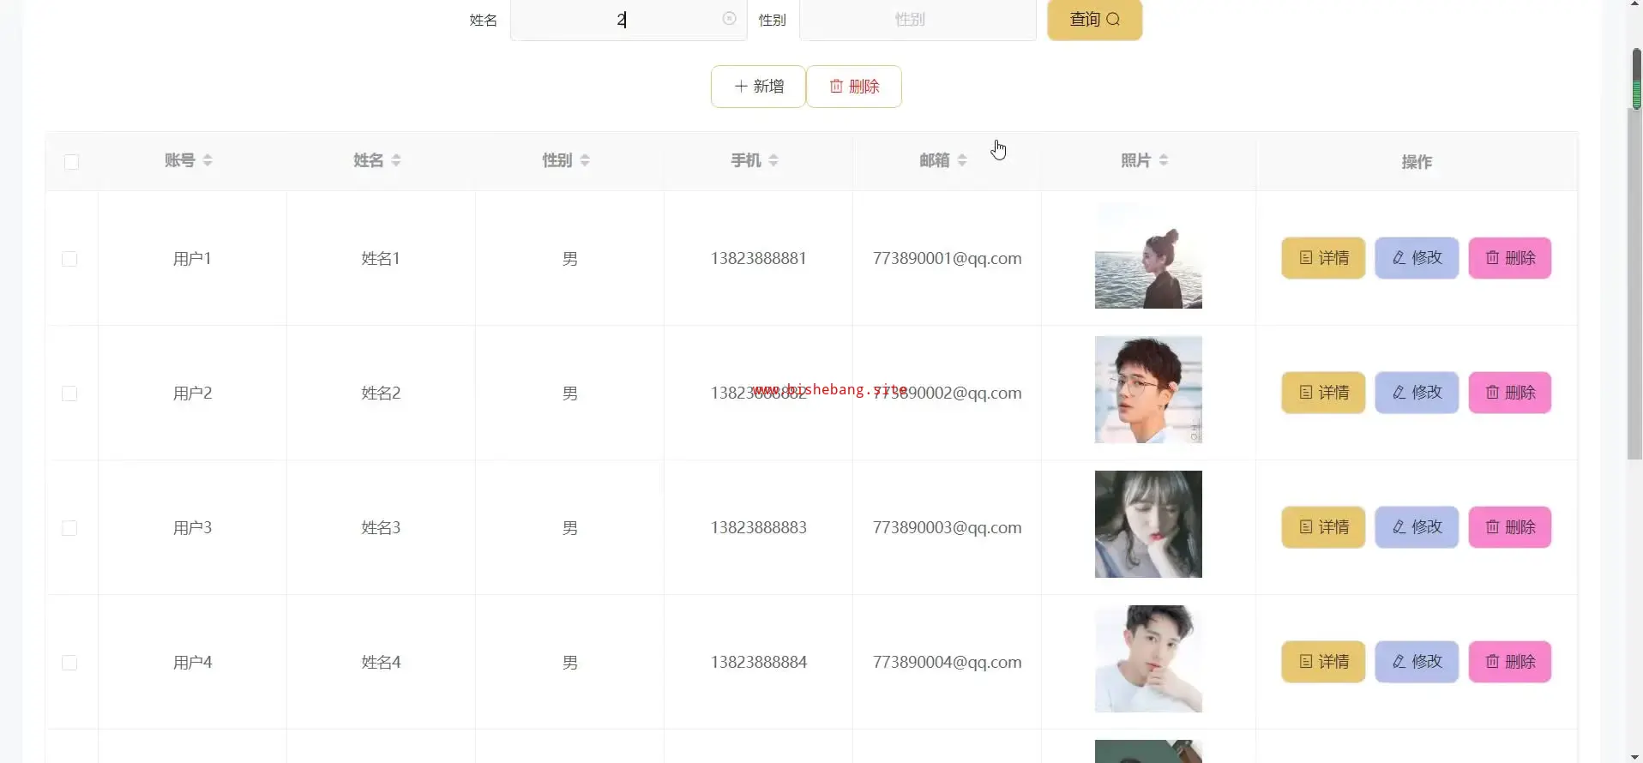Select the email 773890004@qq.com

947,663
